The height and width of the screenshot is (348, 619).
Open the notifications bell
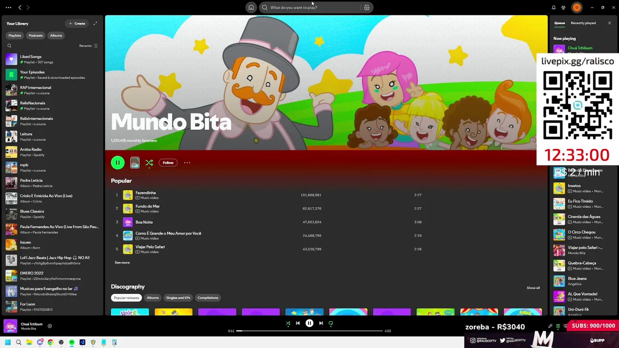click(x=554, y=7)
